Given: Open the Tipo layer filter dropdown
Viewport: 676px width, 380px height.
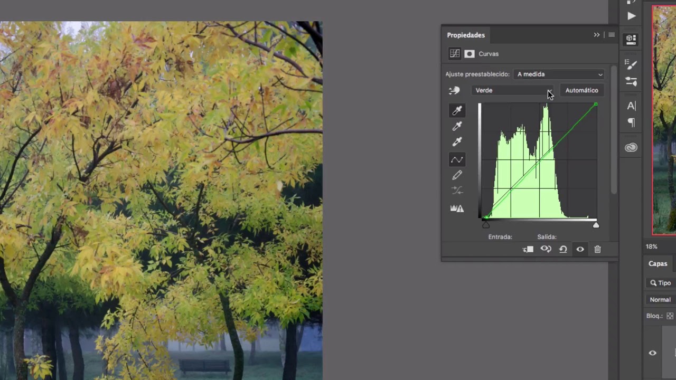Looking at the screenshot, I should pyautogui.click(x=661, y=283).
